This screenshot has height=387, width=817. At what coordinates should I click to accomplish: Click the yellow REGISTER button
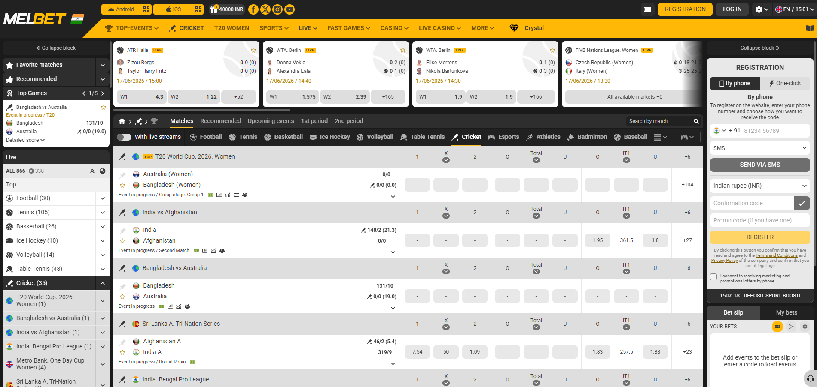(x=760, y=237)
